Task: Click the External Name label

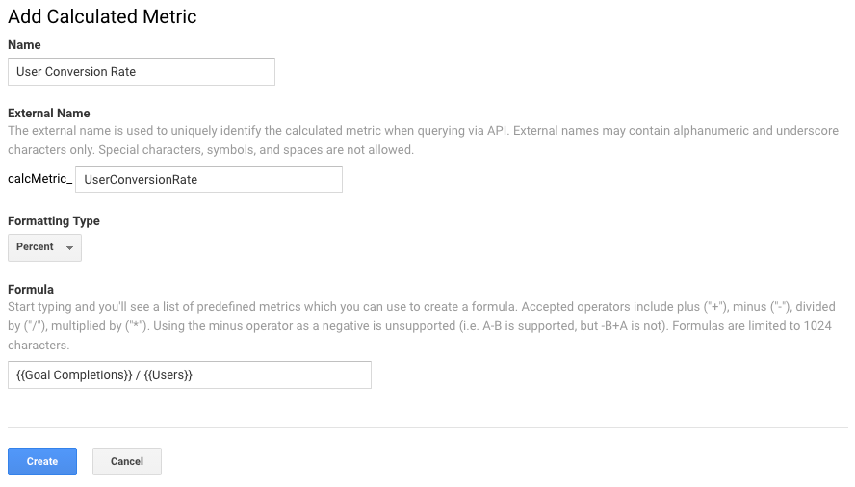Action: [48, 113]
